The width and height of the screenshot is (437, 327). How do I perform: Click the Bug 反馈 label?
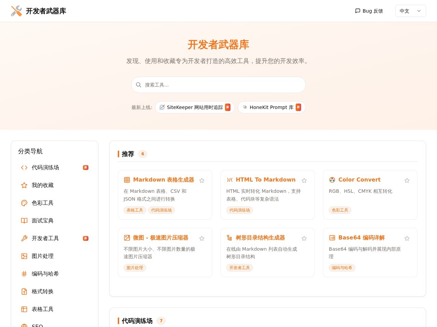click(373, 11)
